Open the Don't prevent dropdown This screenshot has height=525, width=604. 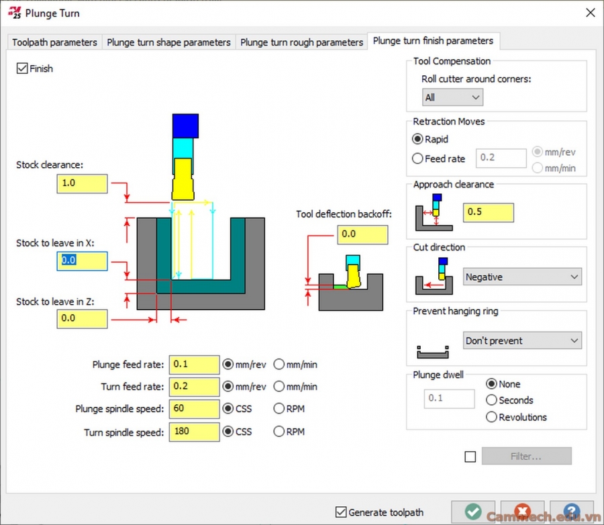(x=522, y=341)
